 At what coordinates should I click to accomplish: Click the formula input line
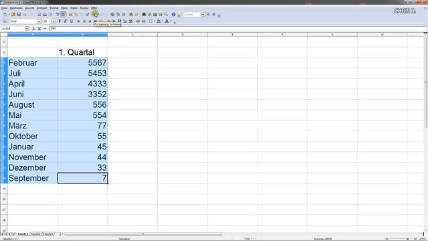point(238,29)
